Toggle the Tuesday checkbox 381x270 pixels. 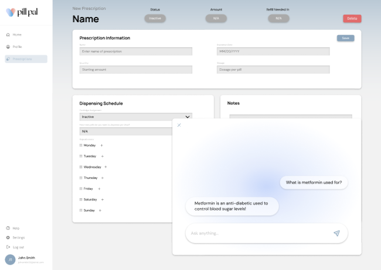coord(81,156)
